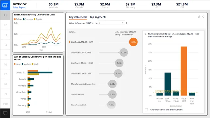210x118 pixels.
Task: Click the Economy legend color marker
Action: [x=24, y=19]
